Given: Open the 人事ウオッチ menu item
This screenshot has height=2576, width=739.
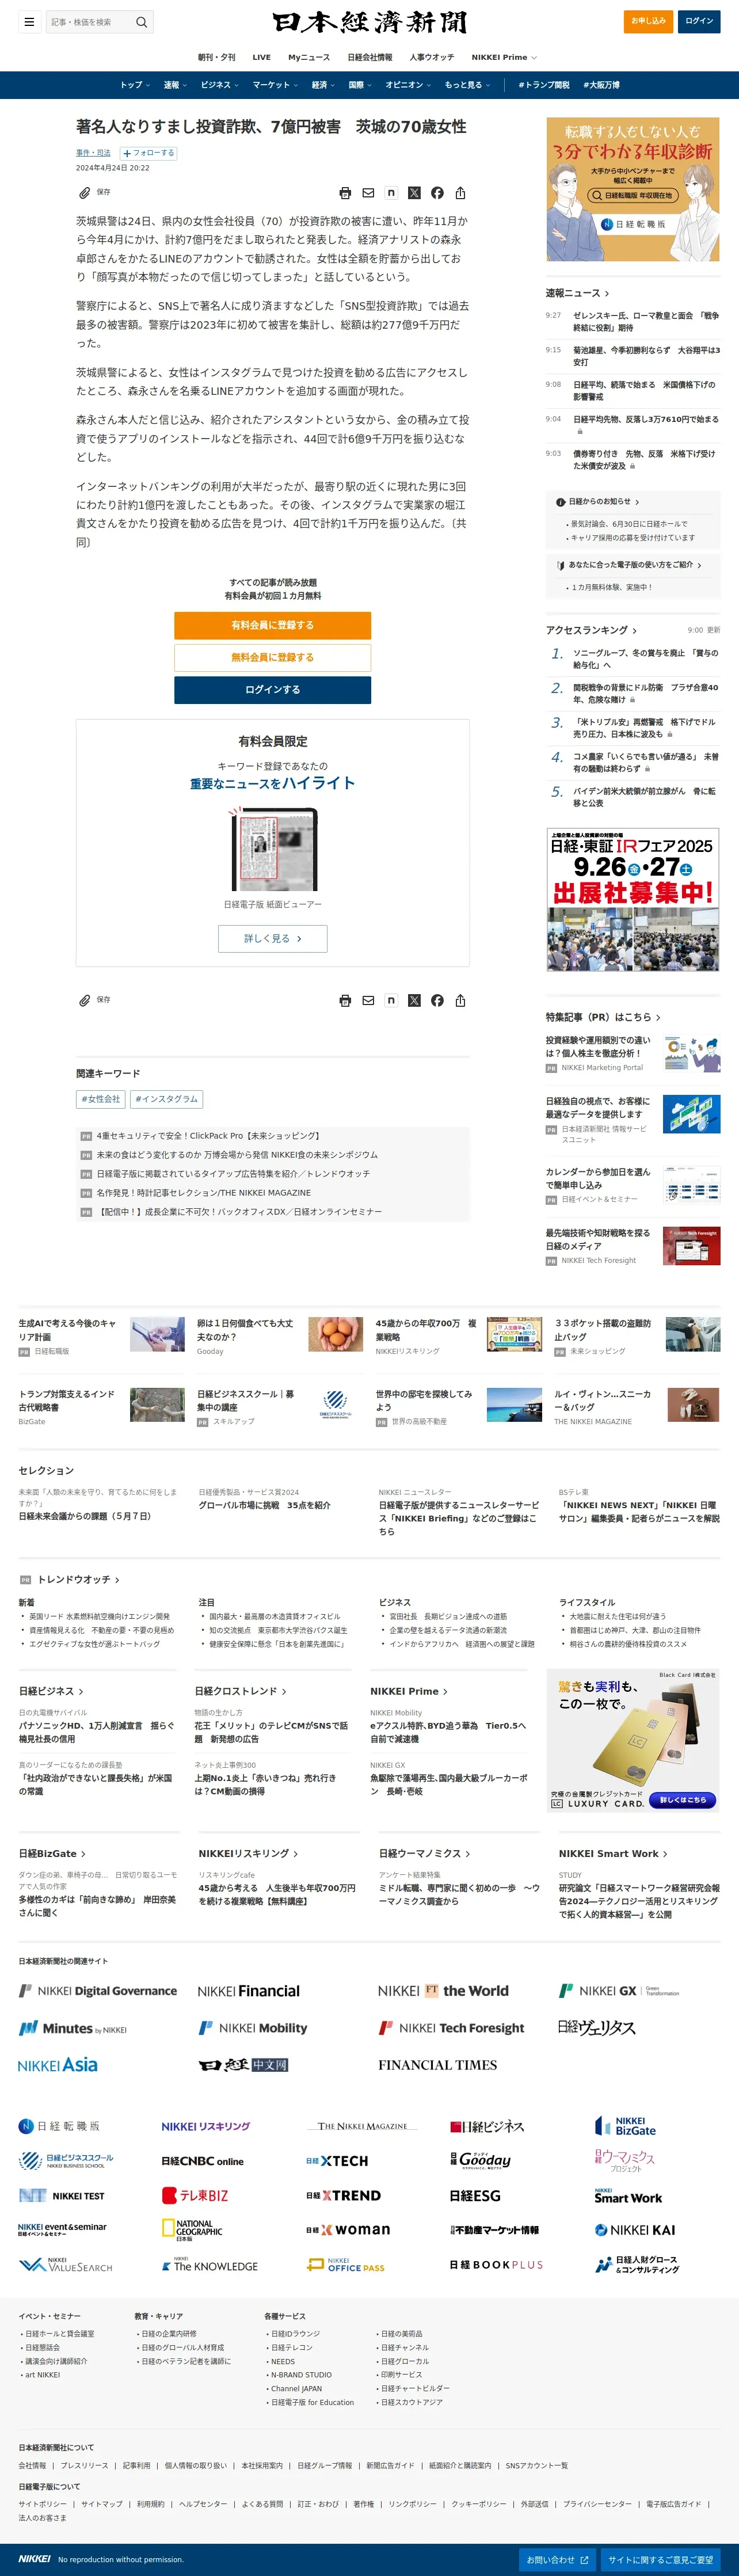Looking at the screenshot, I should 431,57.
